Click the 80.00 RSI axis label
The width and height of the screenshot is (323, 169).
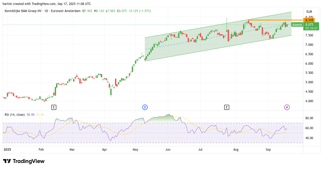pos(309,118)
